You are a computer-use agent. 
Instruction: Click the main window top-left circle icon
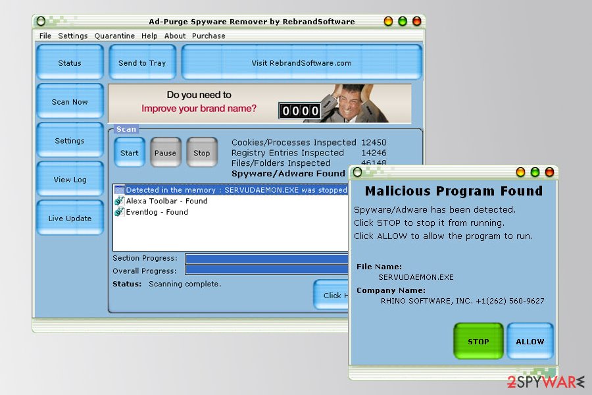[x=41, y=21]
